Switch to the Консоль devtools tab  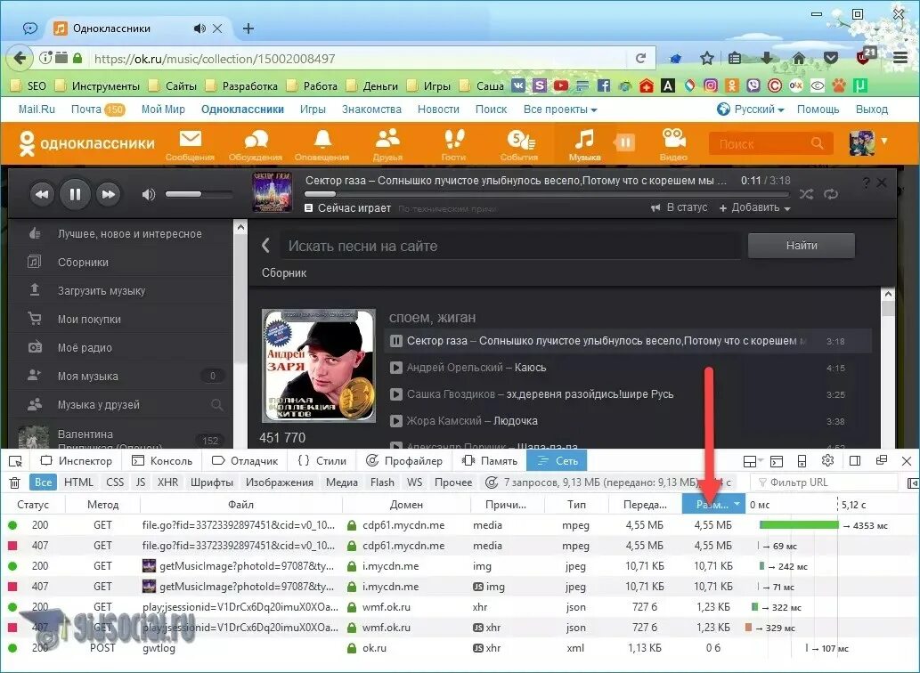pos(162,461)
